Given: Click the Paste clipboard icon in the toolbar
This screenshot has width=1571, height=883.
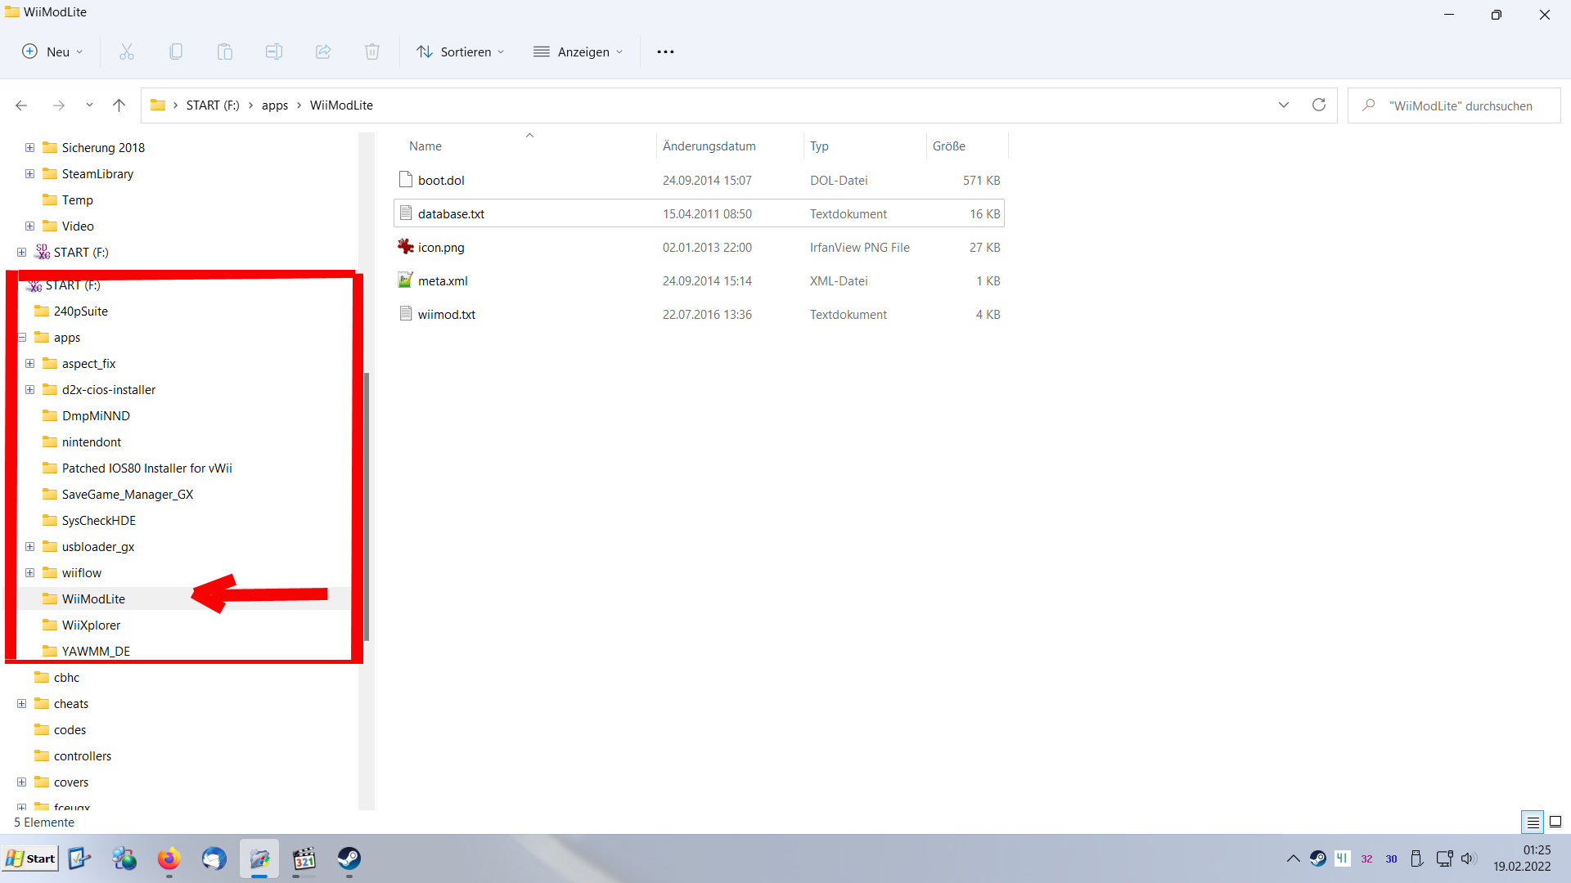Looking at the screenshot, I should 225,52.
